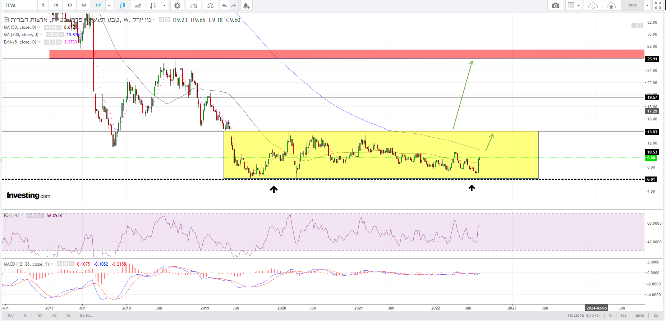Select the 1h interval
The height and width of the screenshot is (321, 666).
[x=56, y=5]
